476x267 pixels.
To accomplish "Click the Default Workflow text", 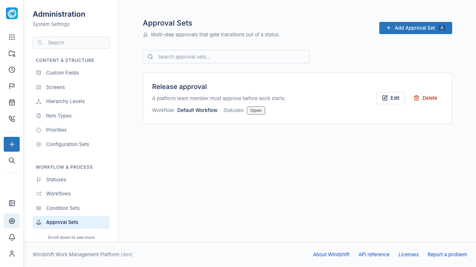I will [197, 110].
